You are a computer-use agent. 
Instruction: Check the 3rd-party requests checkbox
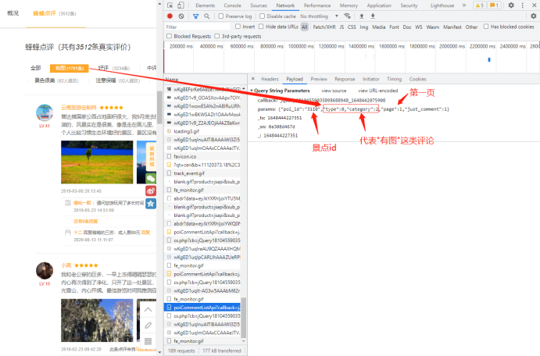(x=217, y=36)
